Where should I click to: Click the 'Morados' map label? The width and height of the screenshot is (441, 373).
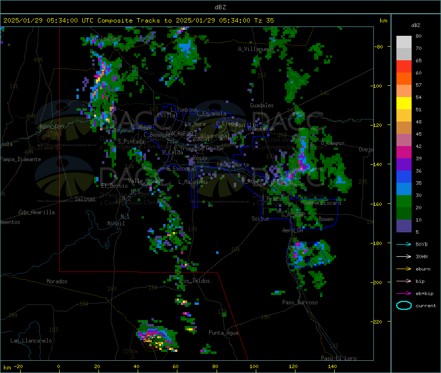(x=57, y=281)
